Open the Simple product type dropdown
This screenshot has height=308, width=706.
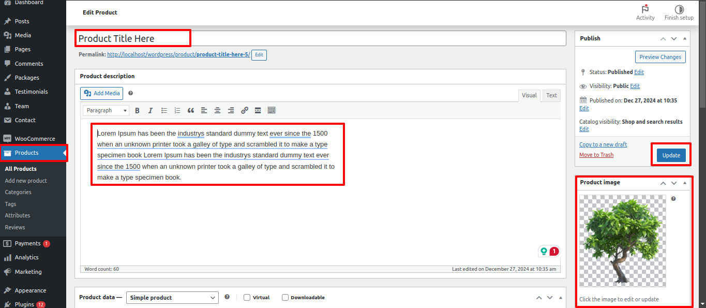[x=172, y=298]
